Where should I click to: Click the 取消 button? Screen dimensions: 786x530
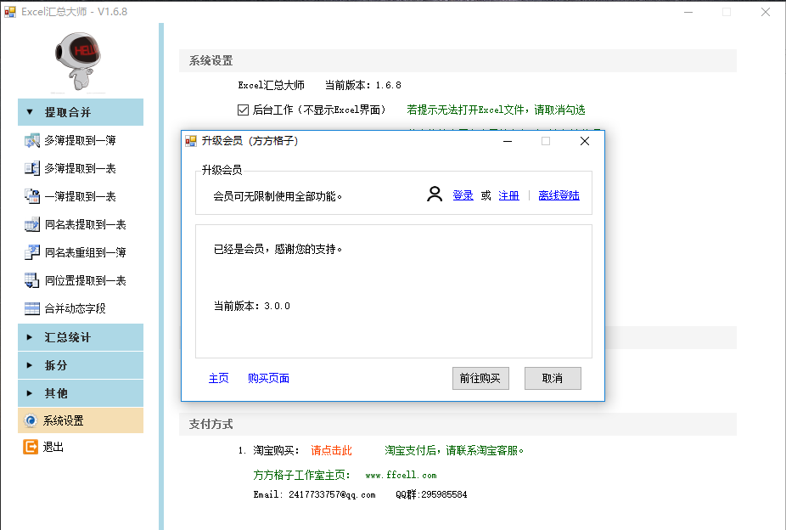553,378
